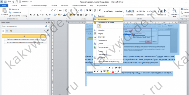This screenshot has height=95, width=189.
Task: Expand the Маркеры submenu arrow
Action: point(121,37)
